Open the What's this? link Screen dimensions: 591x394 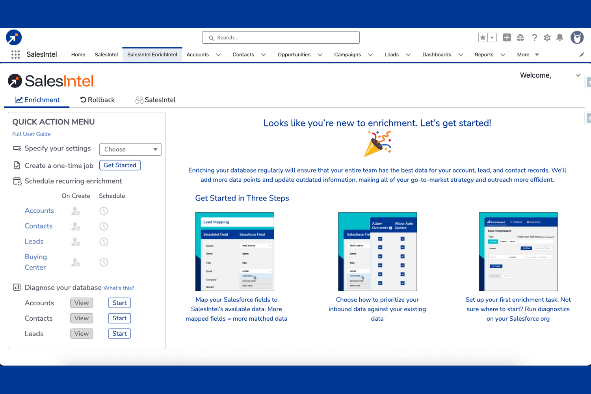(x=119, y=288)
